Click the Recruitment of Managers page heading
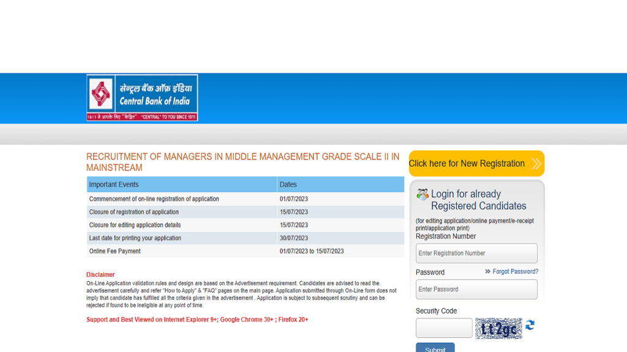Screen dimensions: 627x352 242,162
